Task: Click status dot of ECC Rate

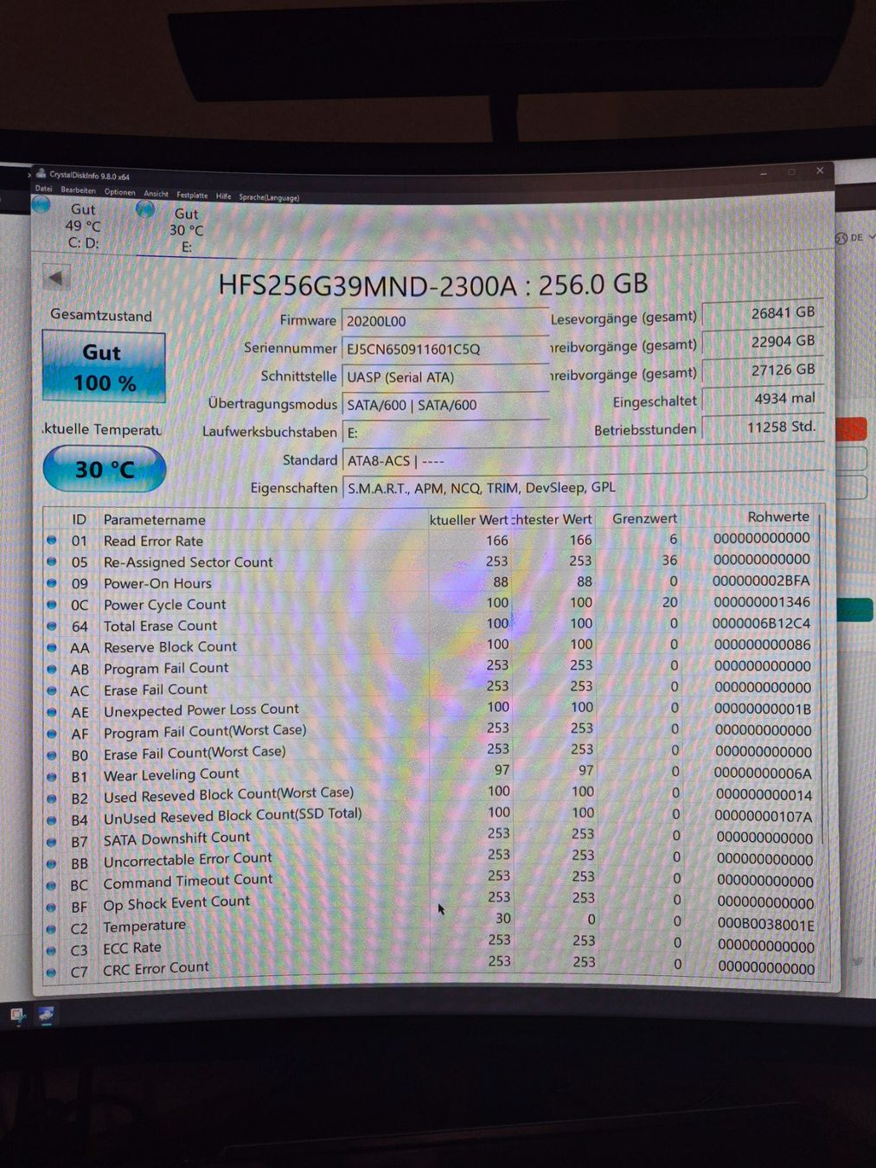Action: pyautogui.click(x=51, y=951)
